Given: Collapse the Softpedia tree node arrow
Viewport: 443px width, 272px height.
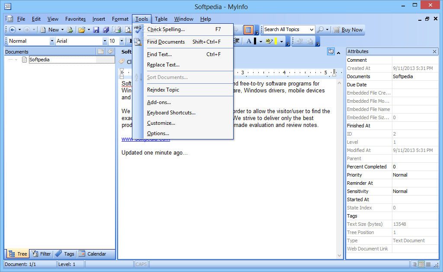Looking at the screenshot, I should tap(16, 60).
